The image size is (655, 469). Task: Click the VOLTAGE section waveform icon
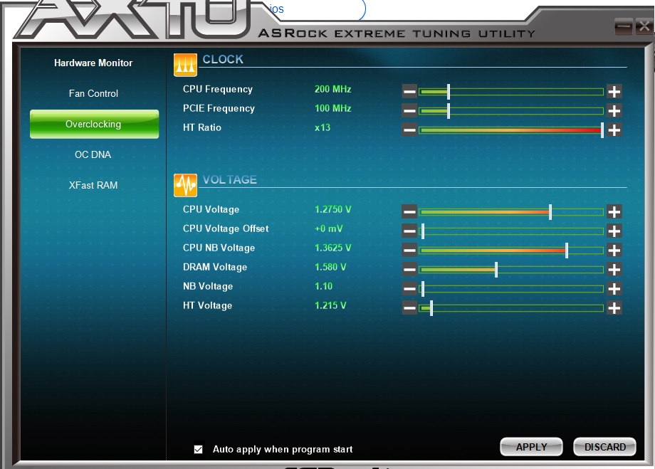click(185, 185)
